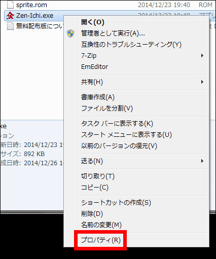Screen dimensions: 216x259
Task: Run as administrator via 管理者として実行(A)
Action: click(113, 33)
